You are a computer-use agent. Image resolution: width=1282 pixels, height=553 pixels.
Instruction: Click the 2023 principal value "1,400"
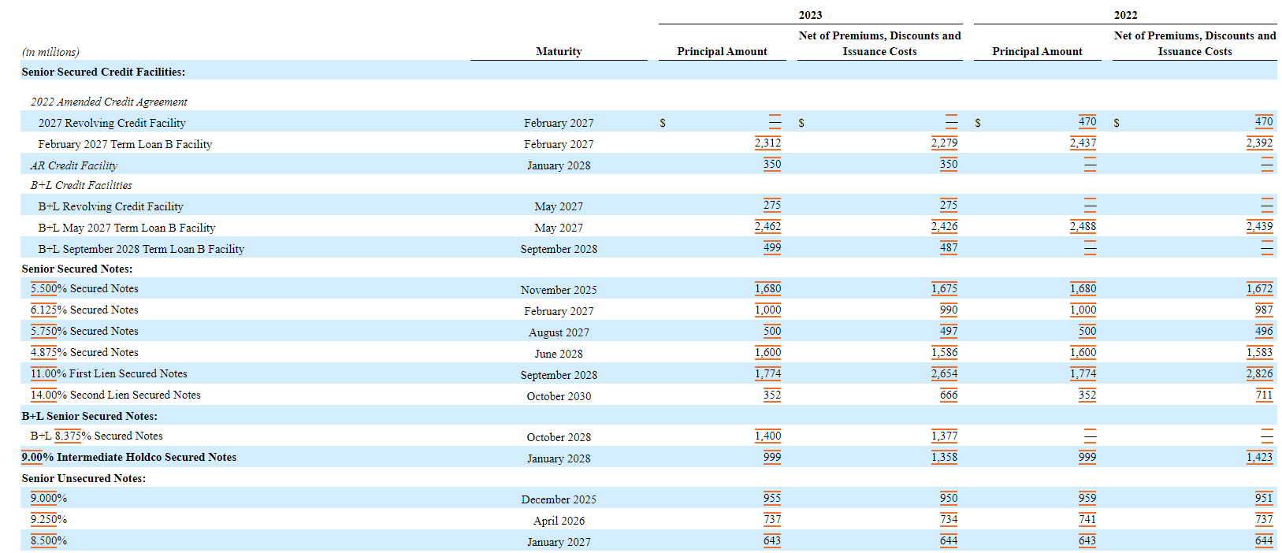767,436
